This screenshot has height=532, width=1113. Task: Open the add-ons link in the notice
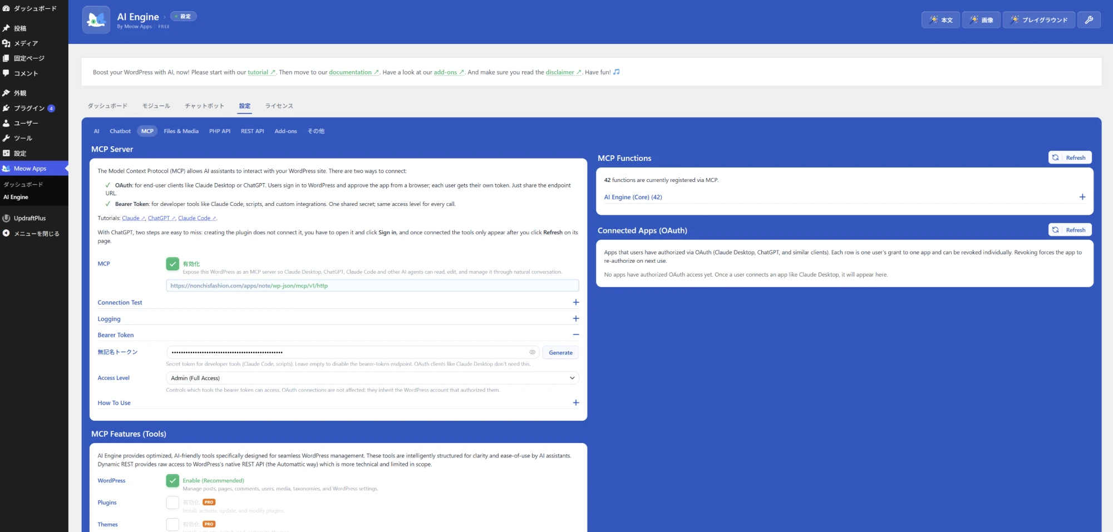pos(449,72)
